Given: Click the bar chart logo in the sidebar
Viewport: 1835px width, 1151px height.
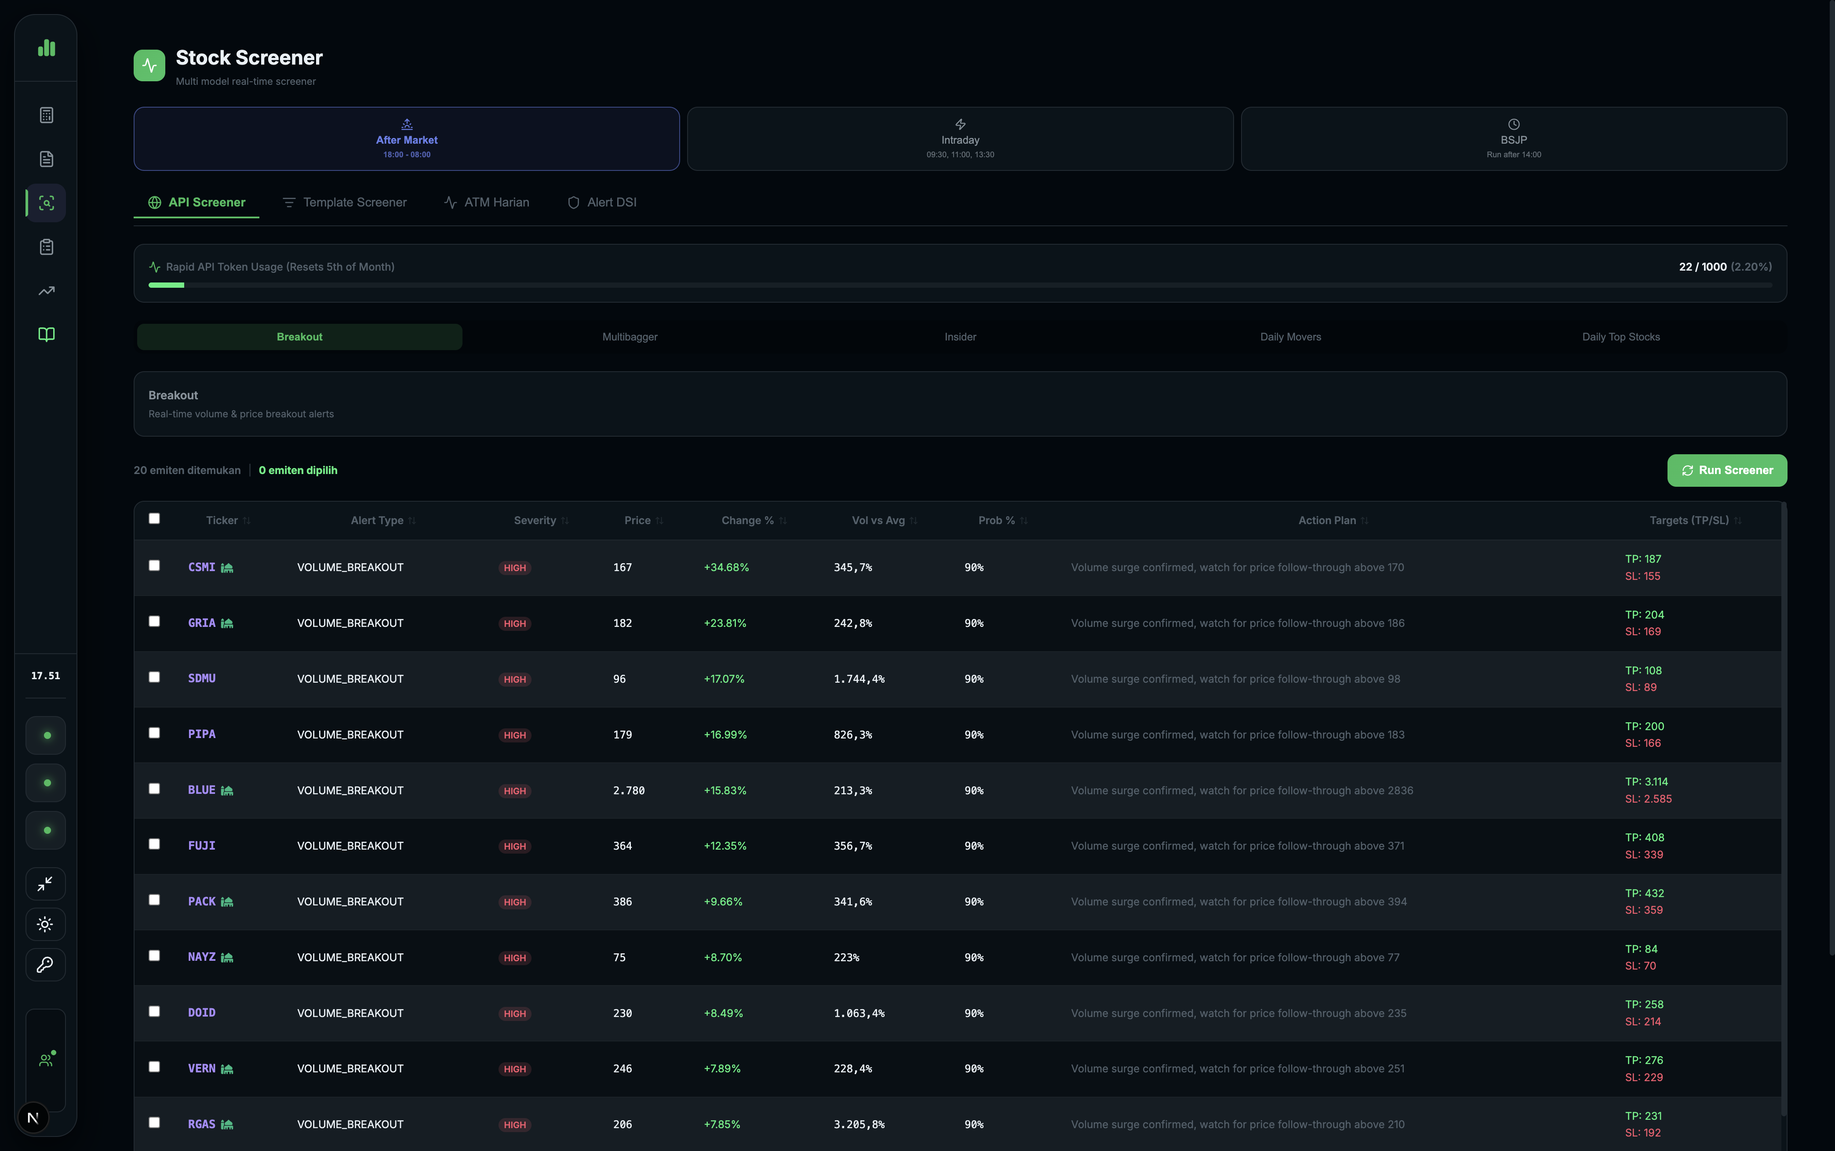Looking at the screenshot, I should [x=47, y=48].
